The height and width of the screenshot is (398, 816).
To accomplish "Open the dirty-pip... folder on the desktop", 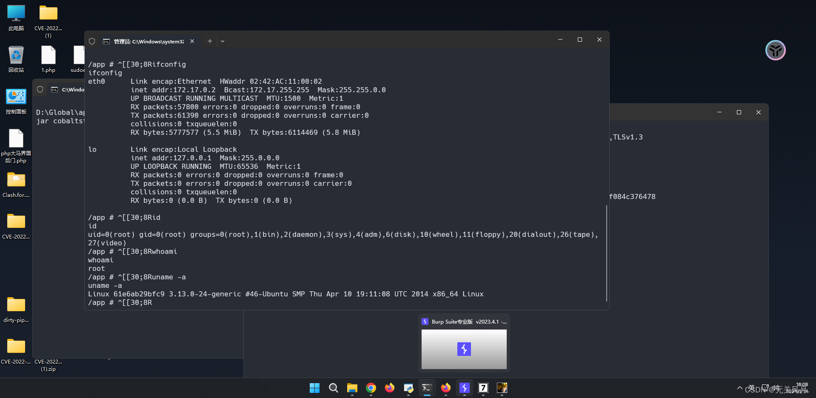I will [x=16, y=310].
